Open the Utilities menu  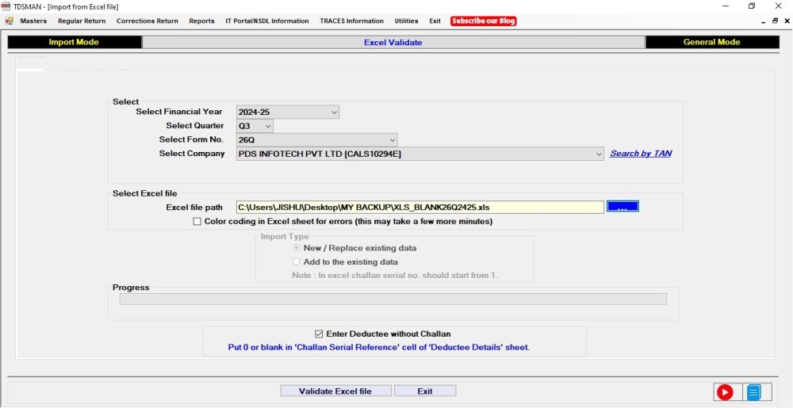coord(407,21)
